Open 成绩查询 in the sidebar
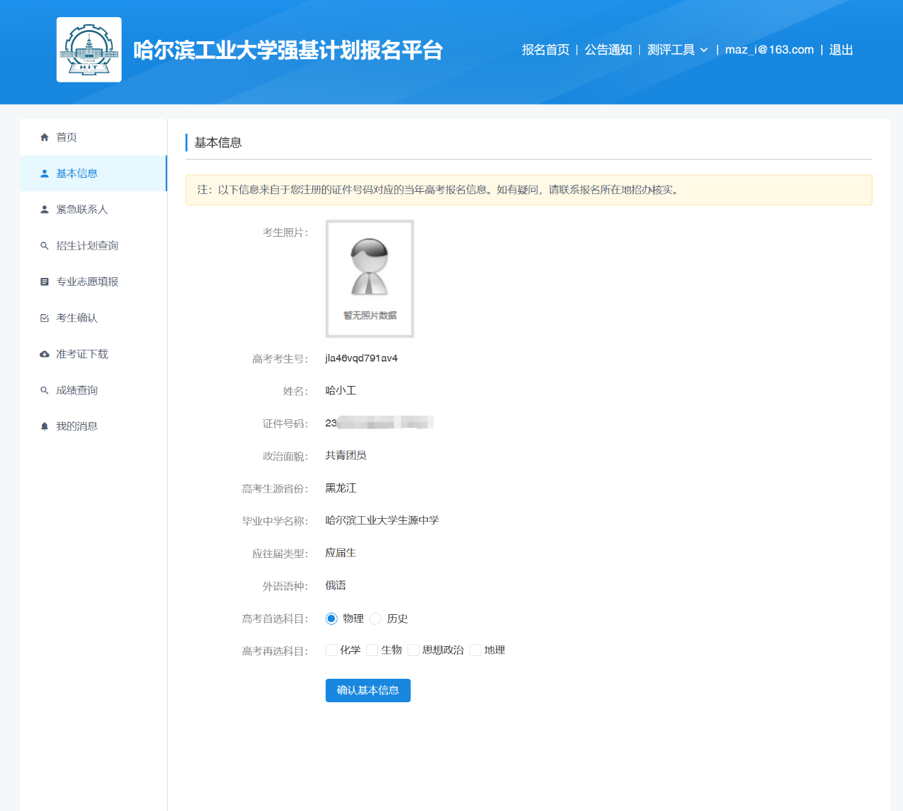903x811 pixels. click(77, 390)
